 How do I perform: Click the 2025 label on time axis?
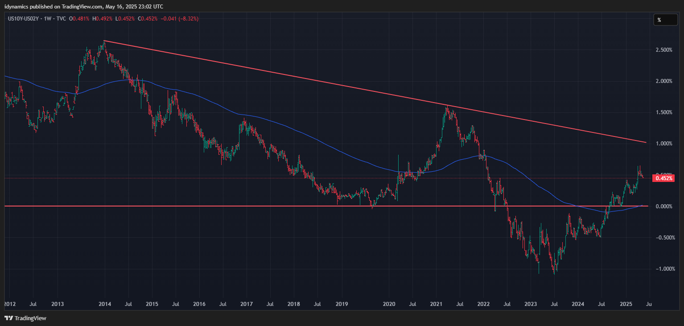click(x=626, y=304)
